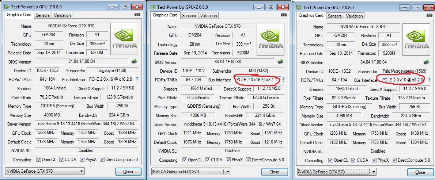Click camera screenshot icon in Palit window

[429, 15]
